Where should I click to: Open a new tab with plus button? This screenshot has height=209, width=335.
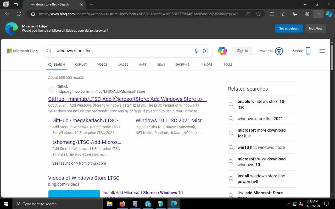coord(91,4)
